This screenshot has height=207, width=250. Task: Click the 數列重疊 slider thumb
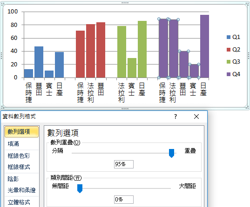pos(172,153)
